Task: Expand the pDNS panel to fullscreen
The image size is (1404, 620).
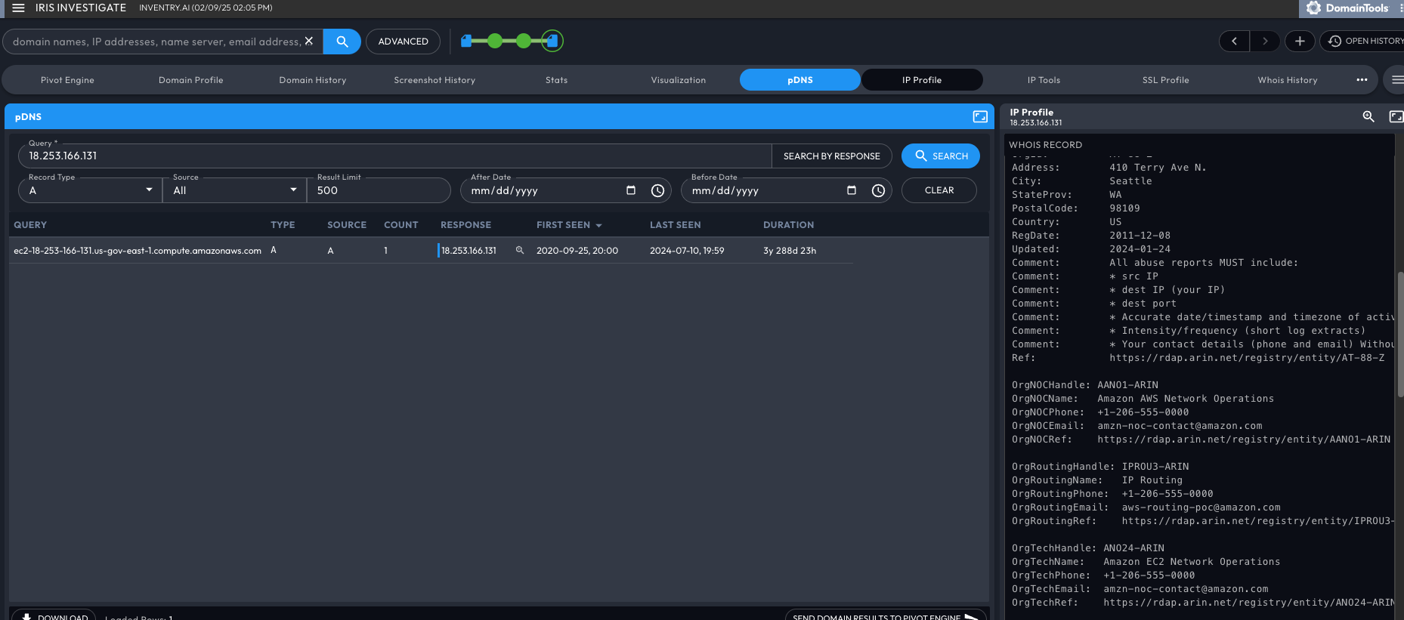Action: pyautogui.click(x=980, y=116)
